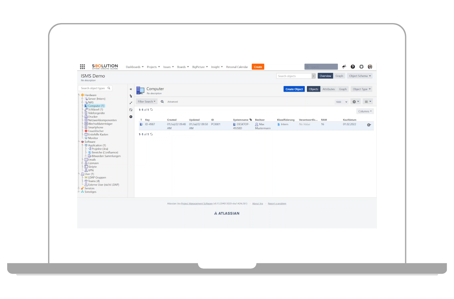Switch to Advanced search mode
454x299 pixels.
point(173,102)
